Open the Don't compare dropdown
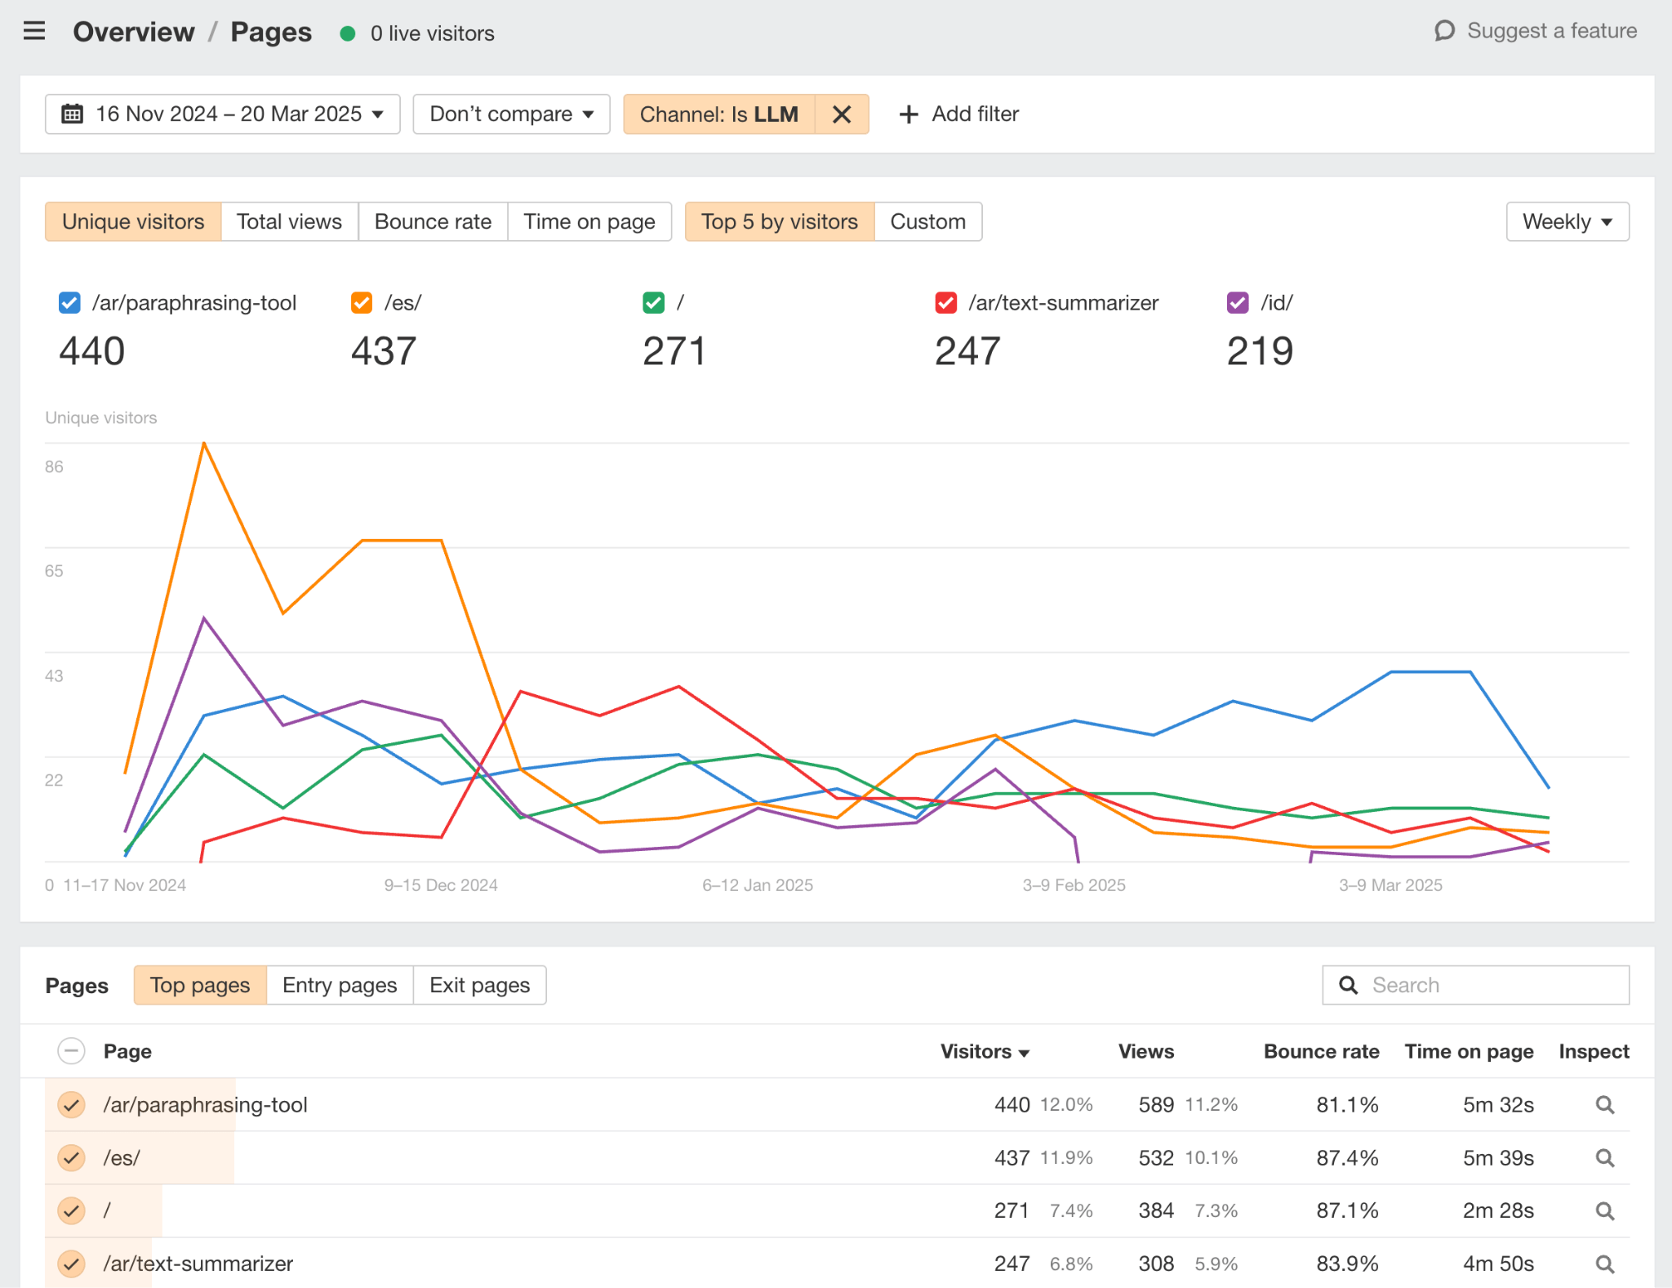Image resolution: width=1672 pixels, height=1288 pixels. (511, 114)
